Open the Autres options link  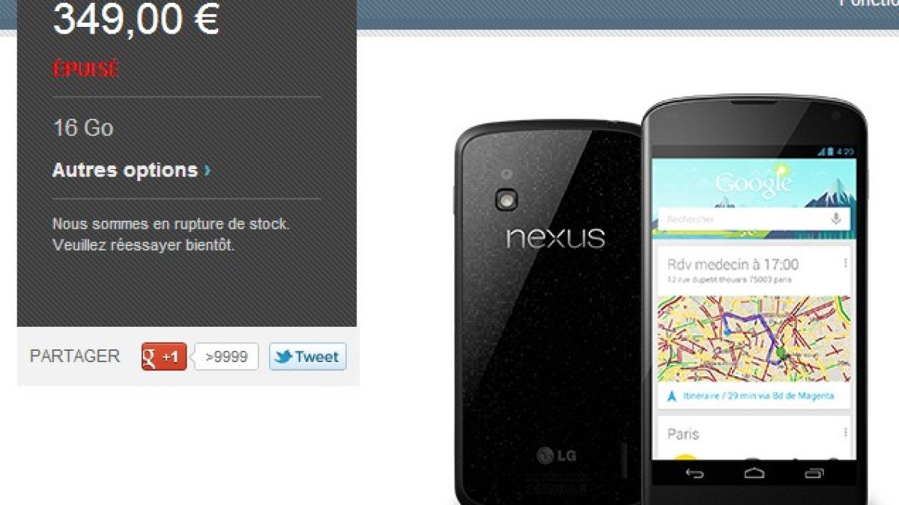[124, 170]
